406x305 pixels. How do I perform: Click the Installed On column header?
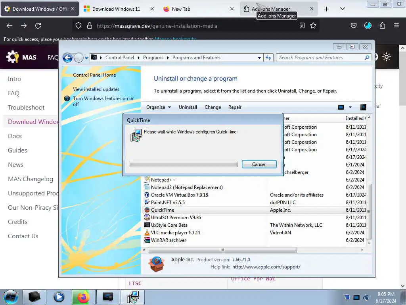[355, 118]
